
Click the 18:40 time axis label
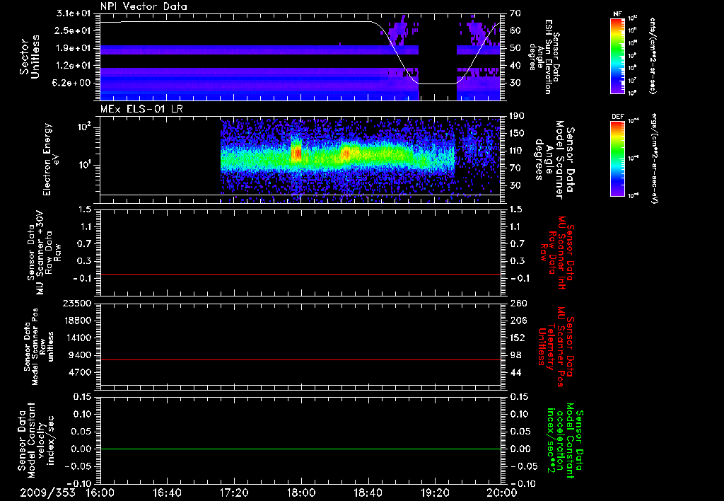coord(368,493)
